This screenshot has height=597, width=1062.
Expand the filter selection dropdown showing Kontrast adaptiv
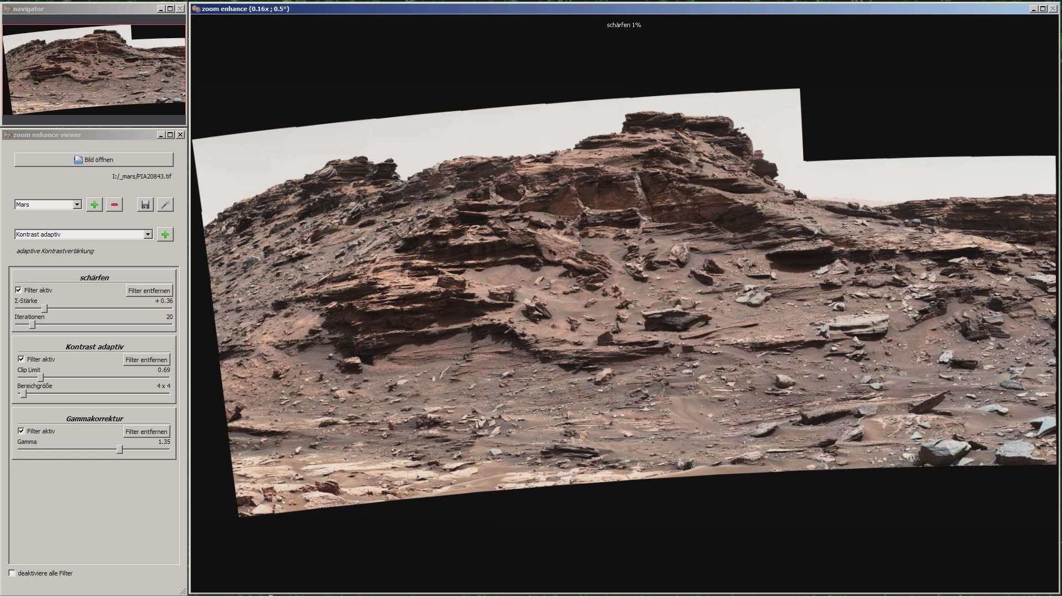coord(148,234)
